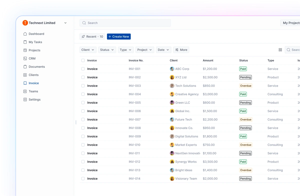Toggle the select-all checkbox in table header
Viewport: 300px width, 196px height.
click(x=83, y=60)
